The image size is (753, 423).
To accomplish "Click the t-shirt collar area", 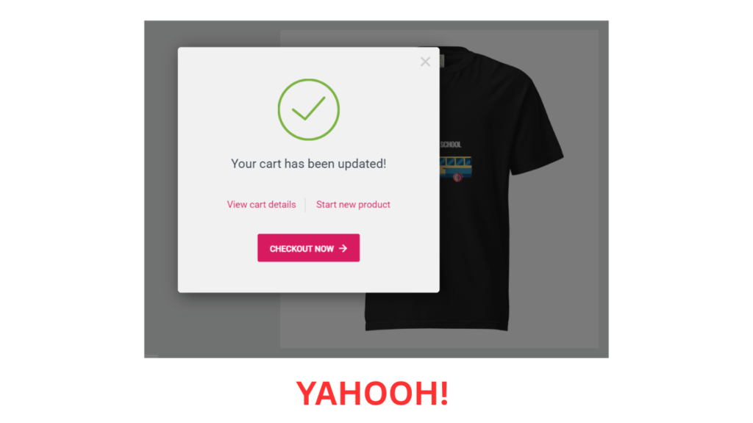I will 452,53.
